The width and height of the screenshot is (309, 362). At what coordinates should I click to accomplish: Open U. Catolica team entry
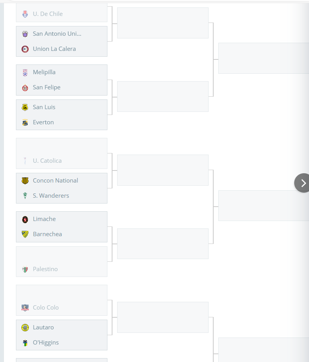click(x=47, y=161)
